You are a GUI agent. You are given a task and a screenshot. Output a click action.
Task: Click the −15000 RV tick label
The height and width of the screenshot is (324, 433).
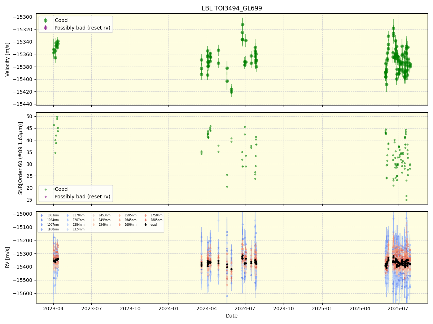(23, 214)
